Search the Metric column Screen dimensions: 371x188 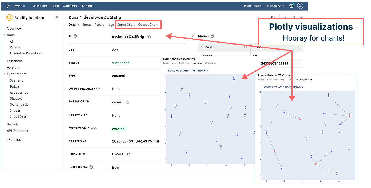pos(245,47)
